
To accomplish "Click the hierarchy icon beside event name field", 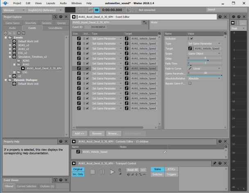I will click(x=145, y=23).
